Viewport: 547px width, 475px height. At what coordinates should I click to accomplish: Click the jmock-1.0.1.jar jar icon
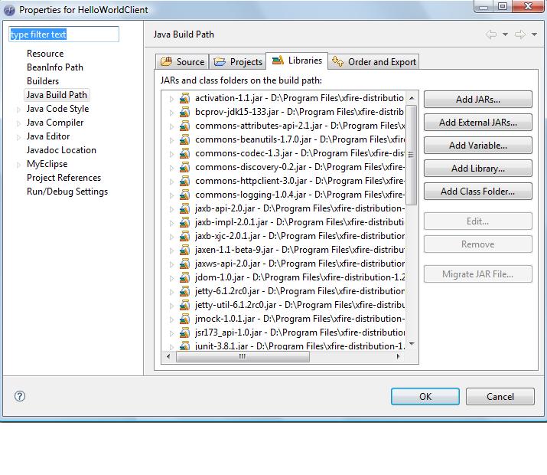184,319
